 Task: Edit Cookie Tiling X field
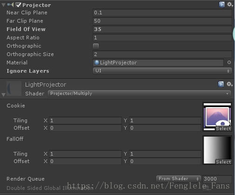click(x=85, y=120)
